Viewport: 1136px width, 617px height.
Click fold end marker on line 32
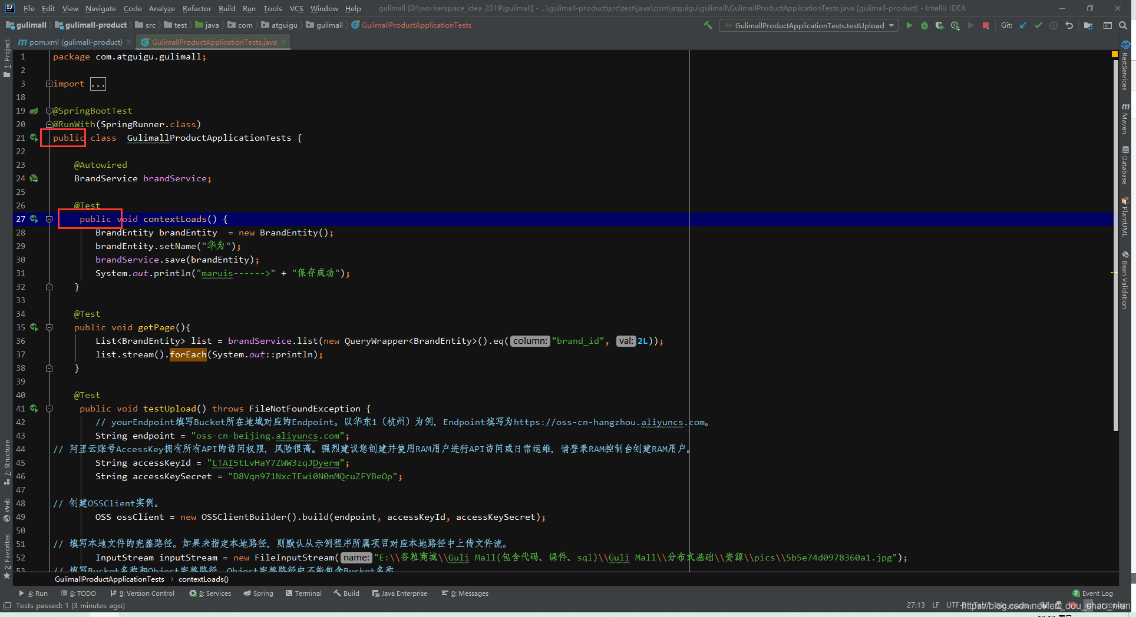point(49,287)
